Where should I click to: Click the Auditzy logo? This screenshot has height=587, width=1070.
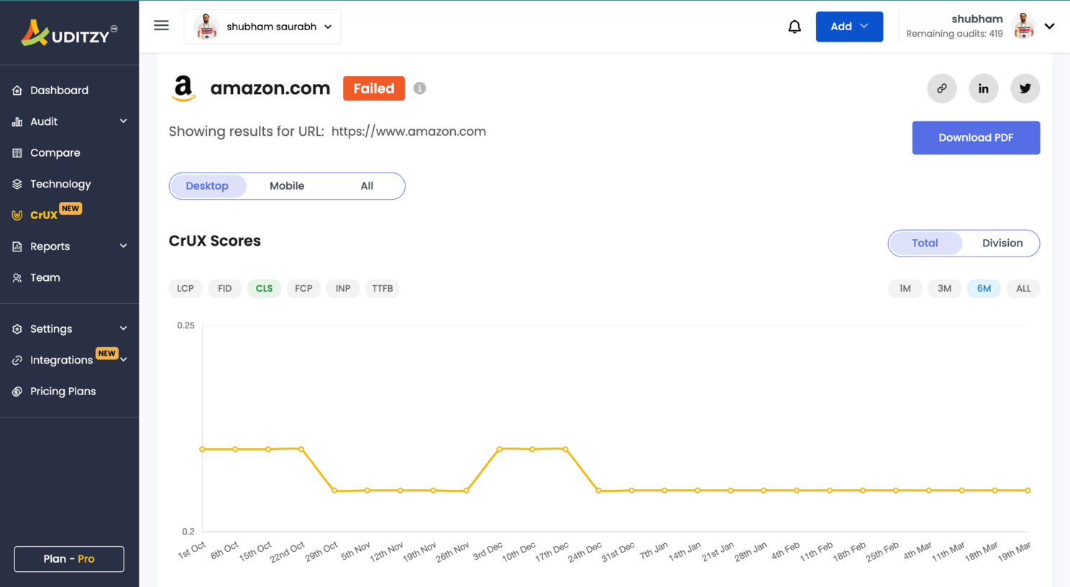69,33
